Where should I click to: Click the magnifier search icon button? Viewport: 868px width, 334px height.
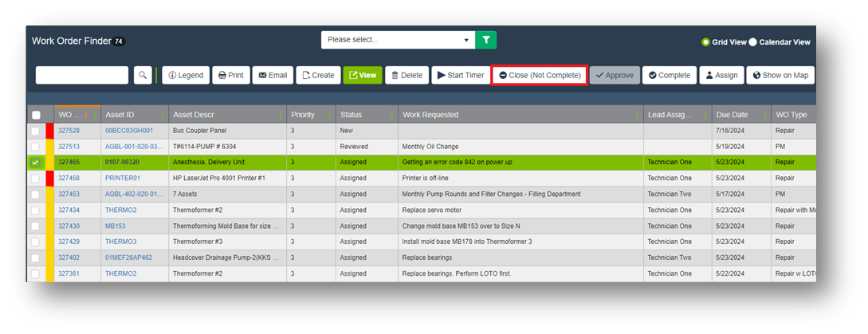[x=143, y=75]
